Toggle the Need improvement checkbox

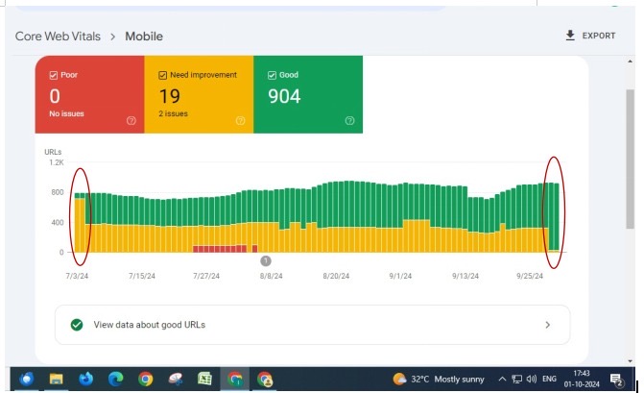(161, 74)
